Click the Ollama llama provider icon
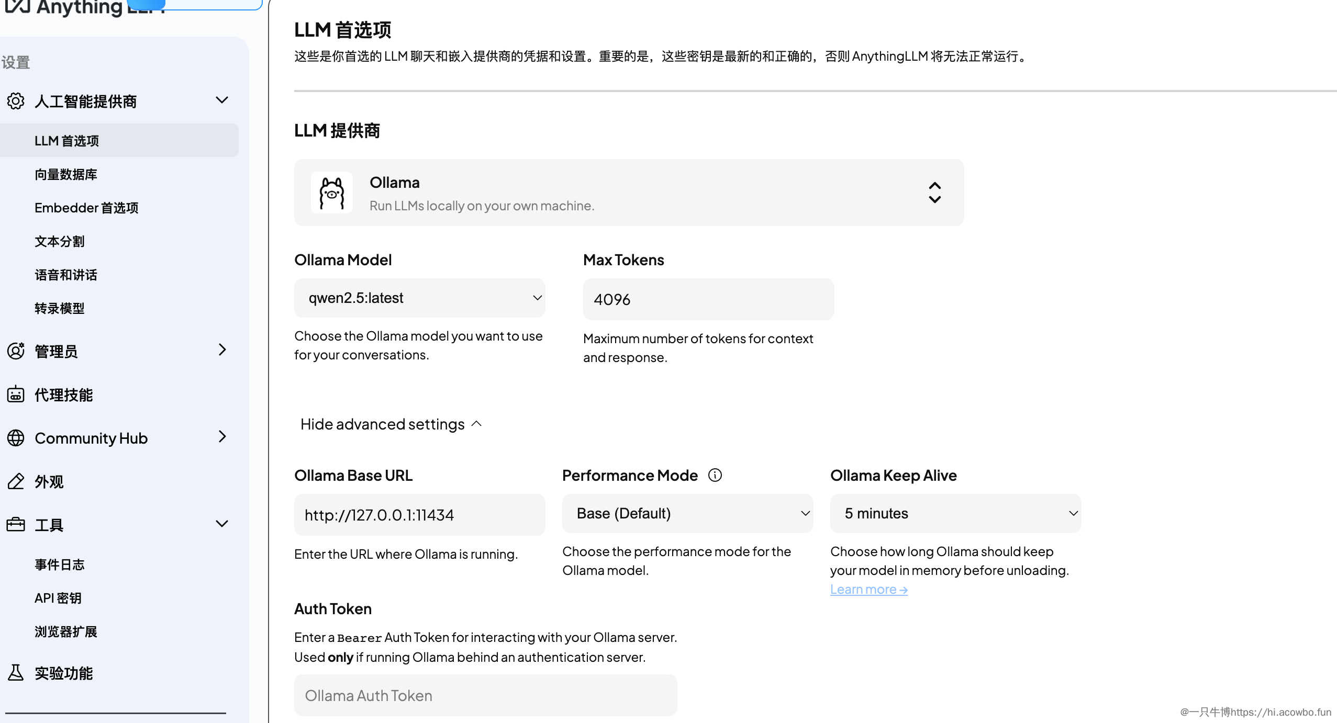Screen dimensions: 1337x723 [x=331, y=193]
